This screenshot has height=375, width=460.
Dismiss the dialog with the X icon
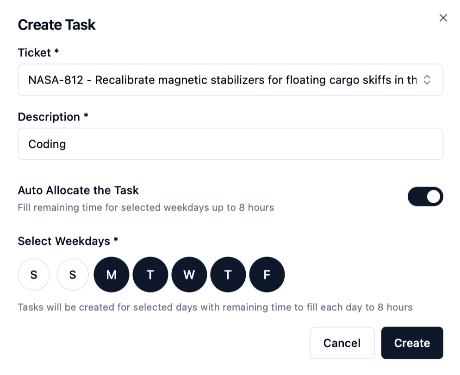[x=443, y=18]
